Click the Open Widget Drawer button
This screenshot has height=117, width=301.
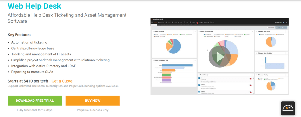pyautogui.click(x=281, y=28)
